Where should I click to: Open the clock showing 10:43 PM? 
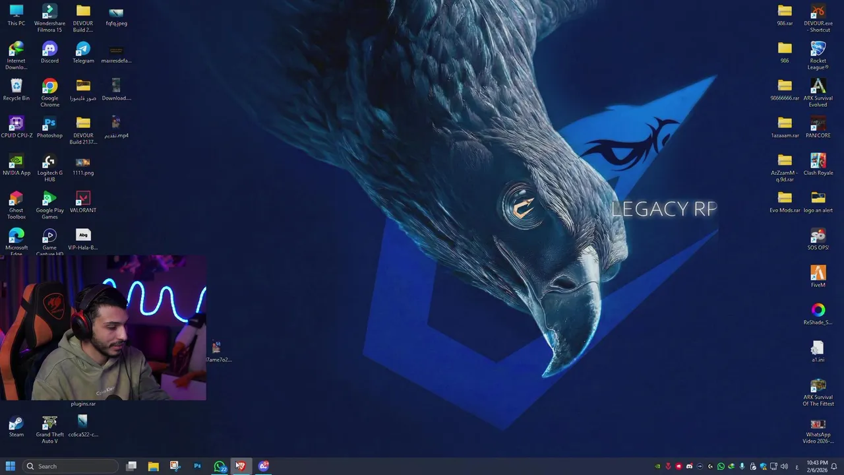[817, 466]
